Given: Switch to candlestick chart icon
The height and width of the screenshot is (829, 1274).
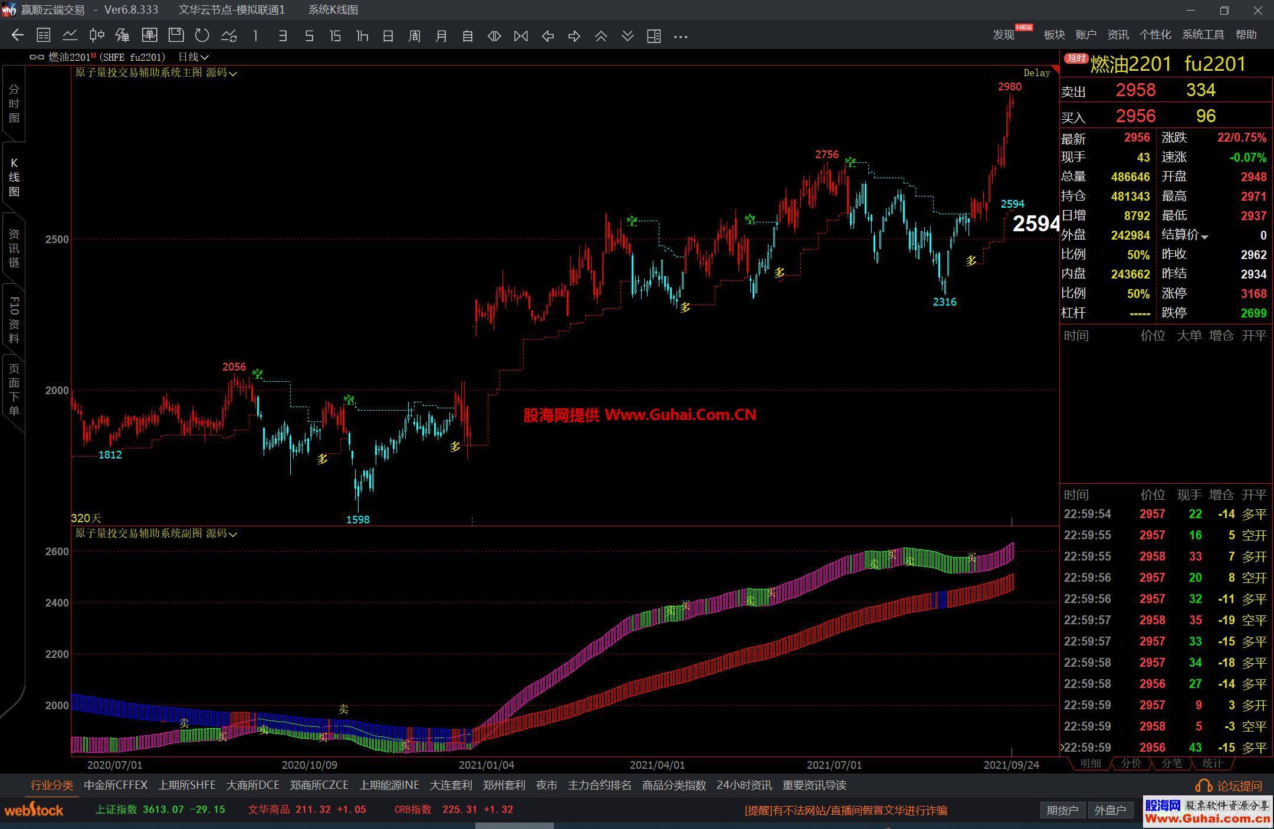Looking at the screenshot, I should click(x=97, y=36).
